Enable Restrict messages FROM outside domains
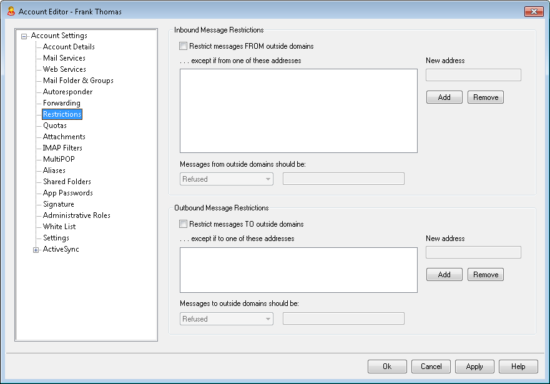This screenshot has height=384, width=550. pyautogui.click(x=184, y=46)
